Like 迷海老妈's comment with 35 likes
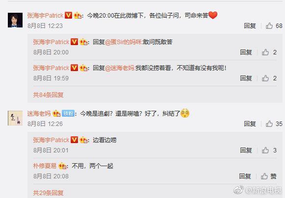This screenshot has width=285, height=198. pos(269,124)
